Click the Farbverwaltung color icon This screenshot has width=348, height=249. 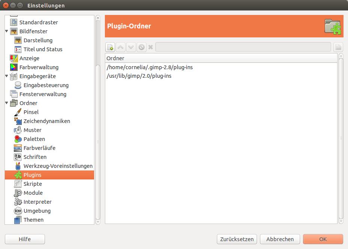coord(14,67)
